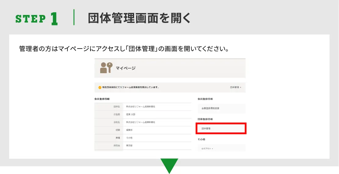The width and height of the screenshot is (339, 174).
Task: Click the heading 団体管理画面を開く
Action: [x=139, y=18]
